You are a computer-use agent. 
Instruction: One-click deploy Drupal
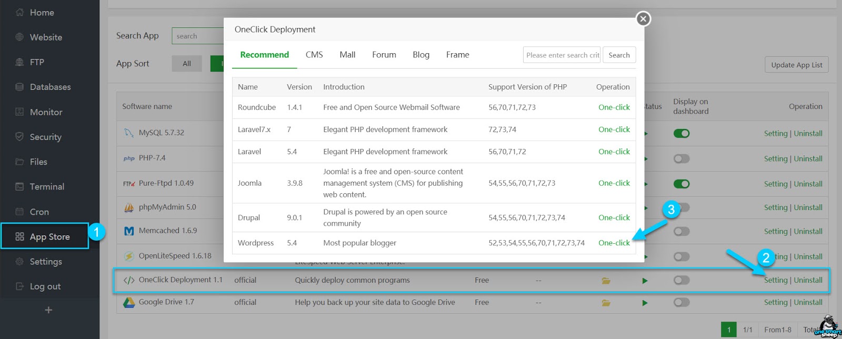(614, 218)
